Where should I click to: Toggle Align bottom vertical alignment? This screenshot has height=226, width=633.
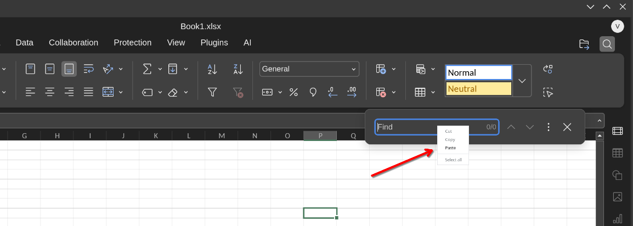coord(69,69)
